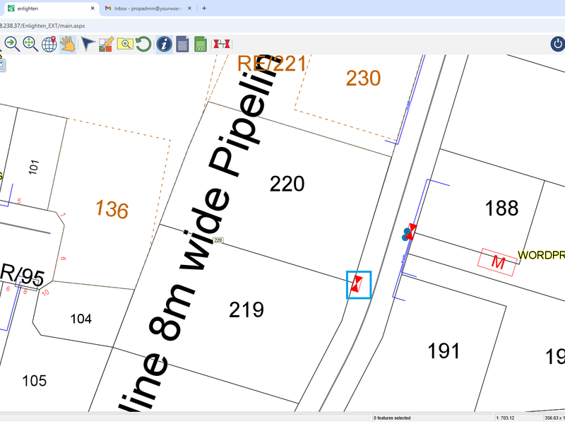Select the arrow pointer selection tool
The image size is (565, 424).
click(x=85, y=44)
